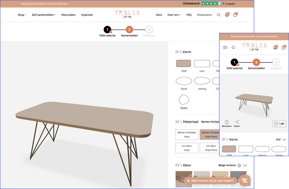This screenshot has height=189, width=289.
Task: Choose Berken Multiplex Arpa Fenix material
Action: (210, 134)
